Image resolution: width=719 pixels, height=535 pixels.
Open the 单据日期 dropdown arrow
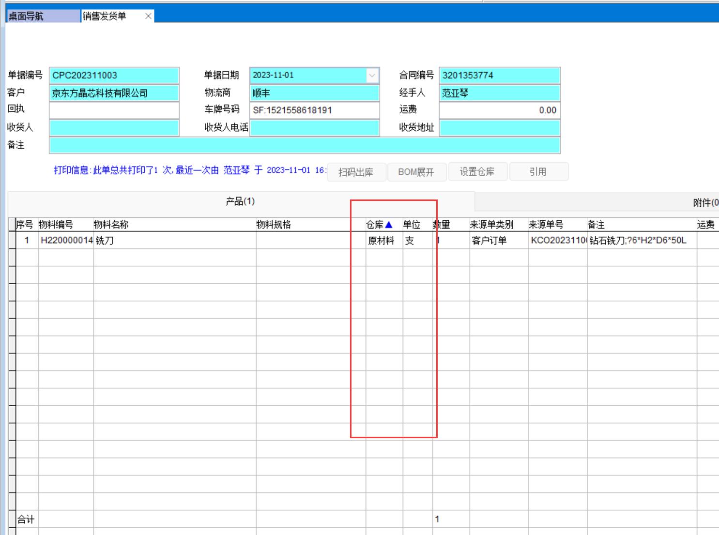[372, 76]
